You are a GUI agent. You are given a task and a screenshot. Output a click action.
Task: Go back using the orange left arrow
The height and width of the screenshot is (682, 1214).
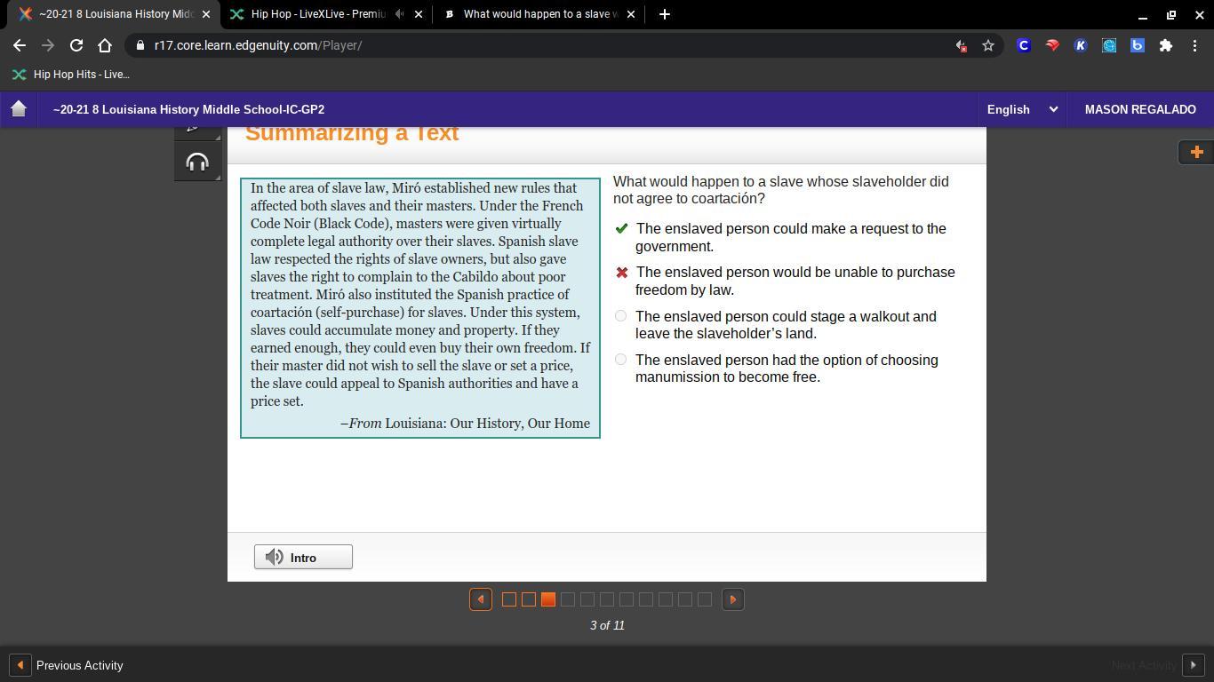481,599
